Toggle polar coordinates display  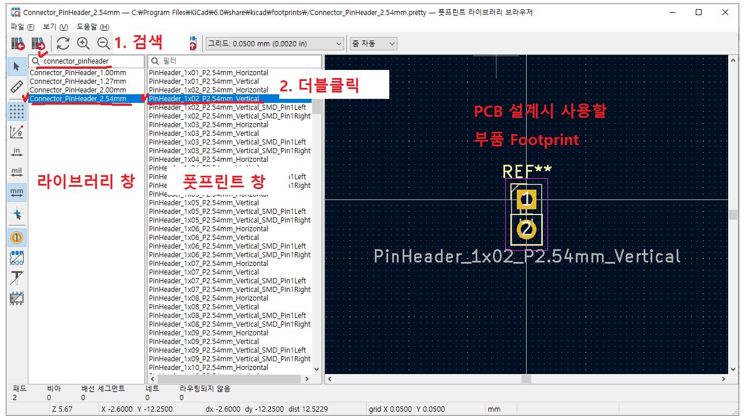tap(17, 132)
